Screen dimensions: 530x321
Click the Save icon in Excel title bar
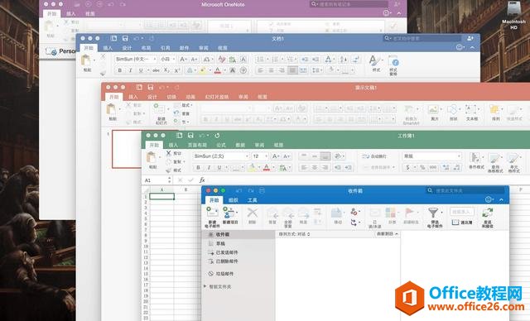click(x=190, y=136)
